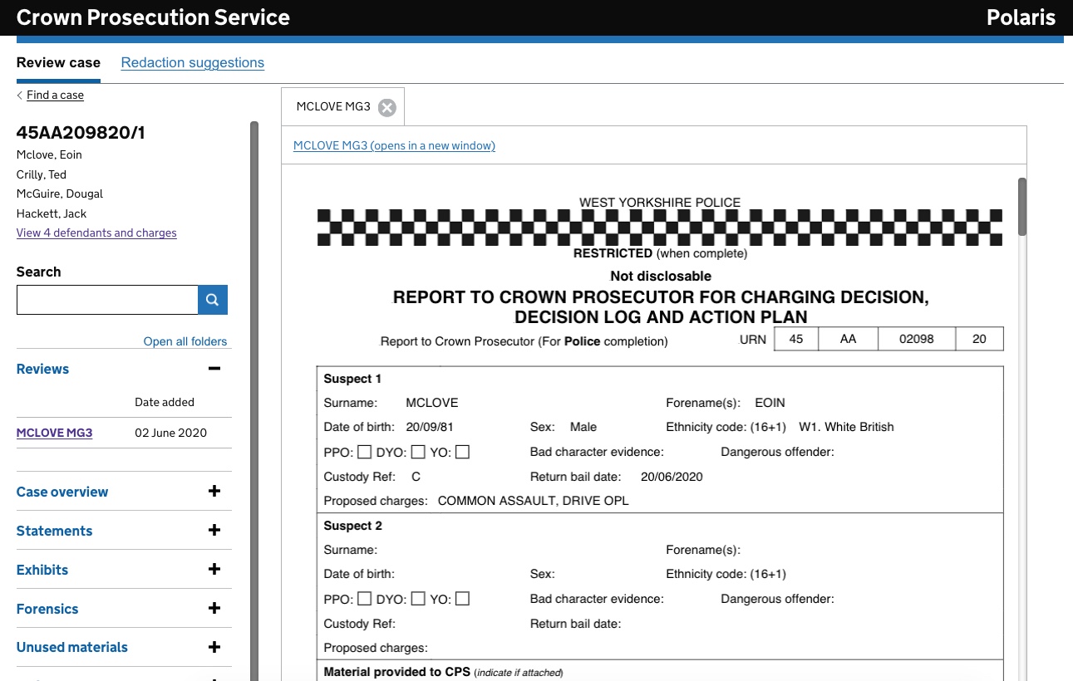Image resolution: width=1073 pixels, height=681 pixels.
Task: Switch to the Redaction suggestions tab
Action: click(x=193, y=62)
